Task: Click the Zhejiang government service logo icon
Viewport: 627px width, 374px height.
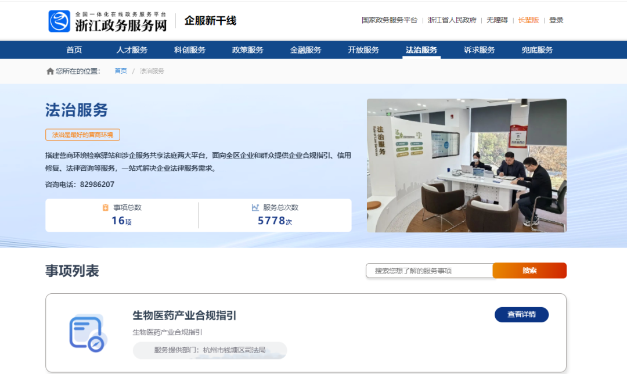Action: (x=59, y=21)
